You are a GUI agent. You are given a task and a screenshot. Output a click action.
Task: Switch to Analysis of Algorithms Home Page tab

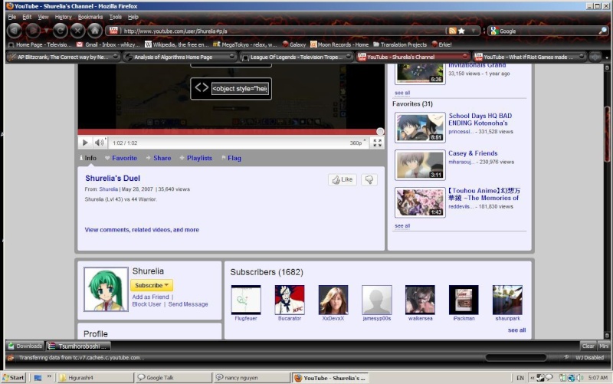click(x=179, y=57)
